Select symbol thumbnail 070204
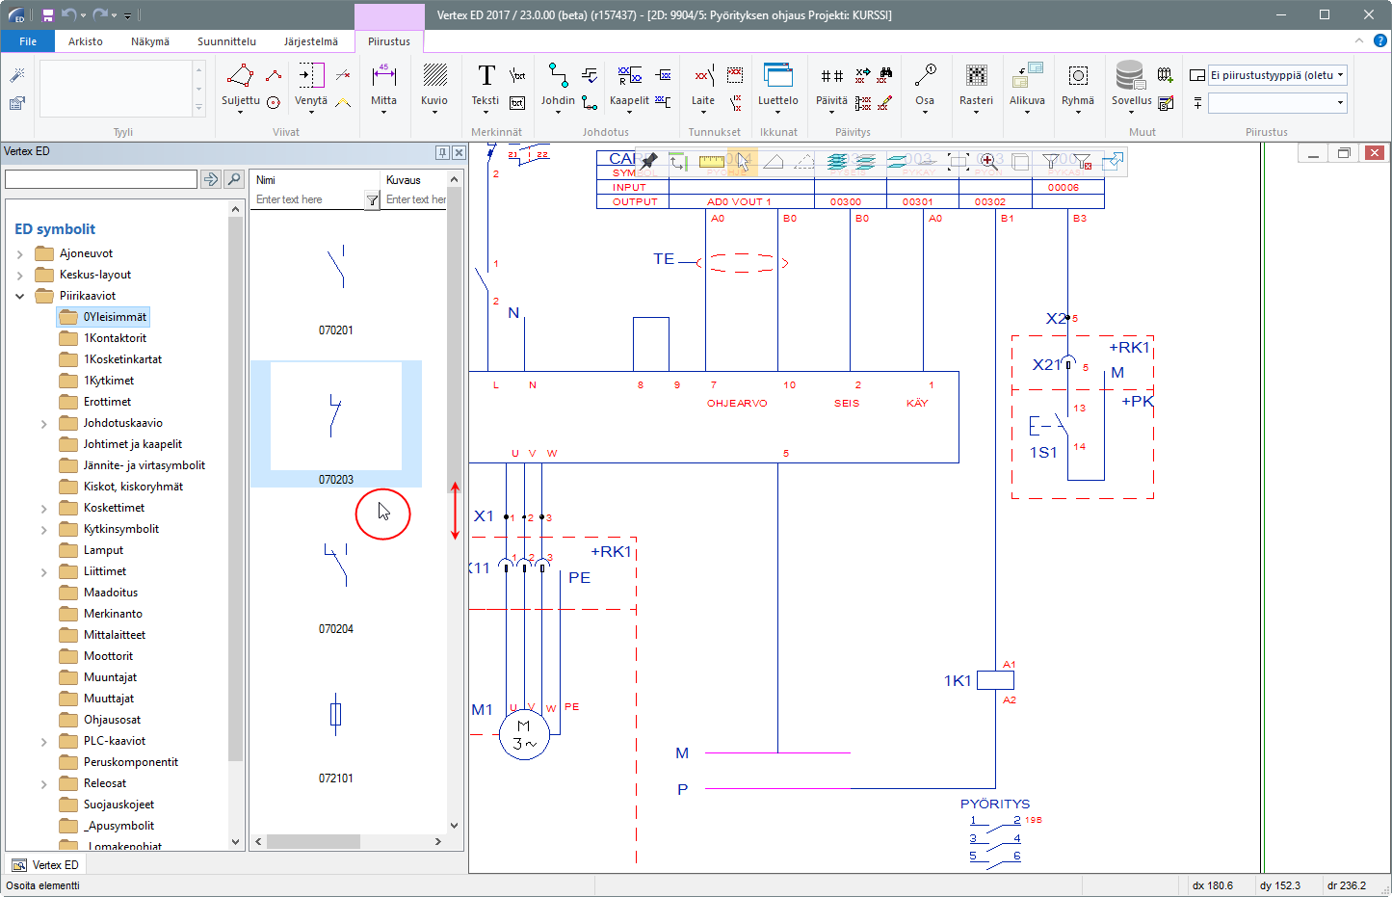This screenshot has width=1392, height=897. pyautogui.click(x=335, y=567)
